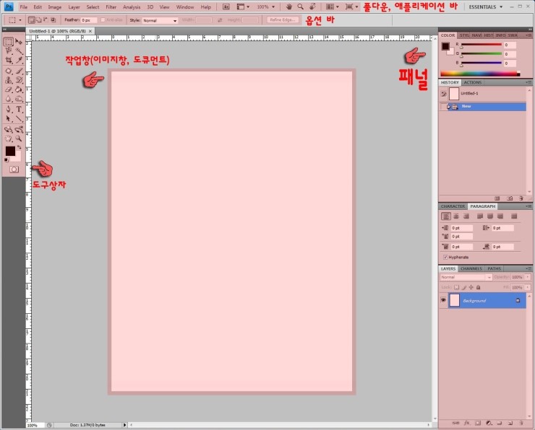This screenshot has width=535, height=430.
Task: Switch to the CHARACTER tab
Action: (x=453, y=206)
